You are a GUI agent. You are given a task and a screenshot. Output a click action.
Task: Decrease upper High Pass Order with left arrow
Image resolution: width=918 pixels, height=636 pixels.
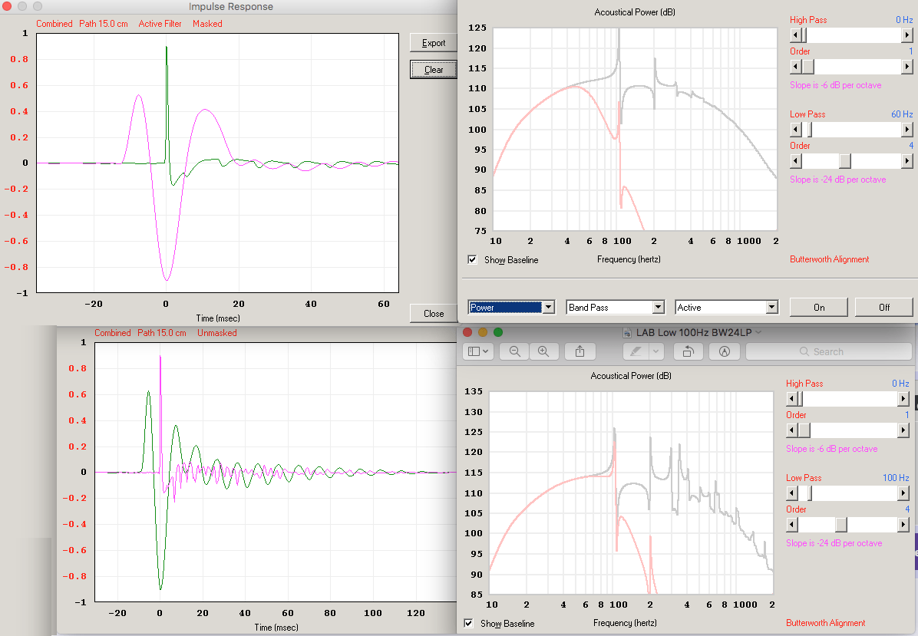coord(795,67)
